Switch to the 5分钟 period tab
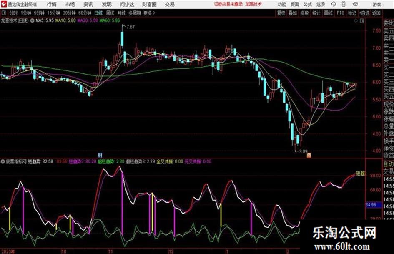Image resolution: width=394 pixels, height=254 pixels. (x=39, y=13)
